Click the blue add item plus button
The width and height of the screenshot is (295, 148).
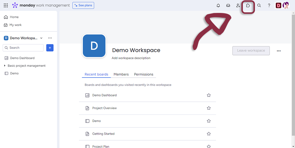click(x=50, y=48)
